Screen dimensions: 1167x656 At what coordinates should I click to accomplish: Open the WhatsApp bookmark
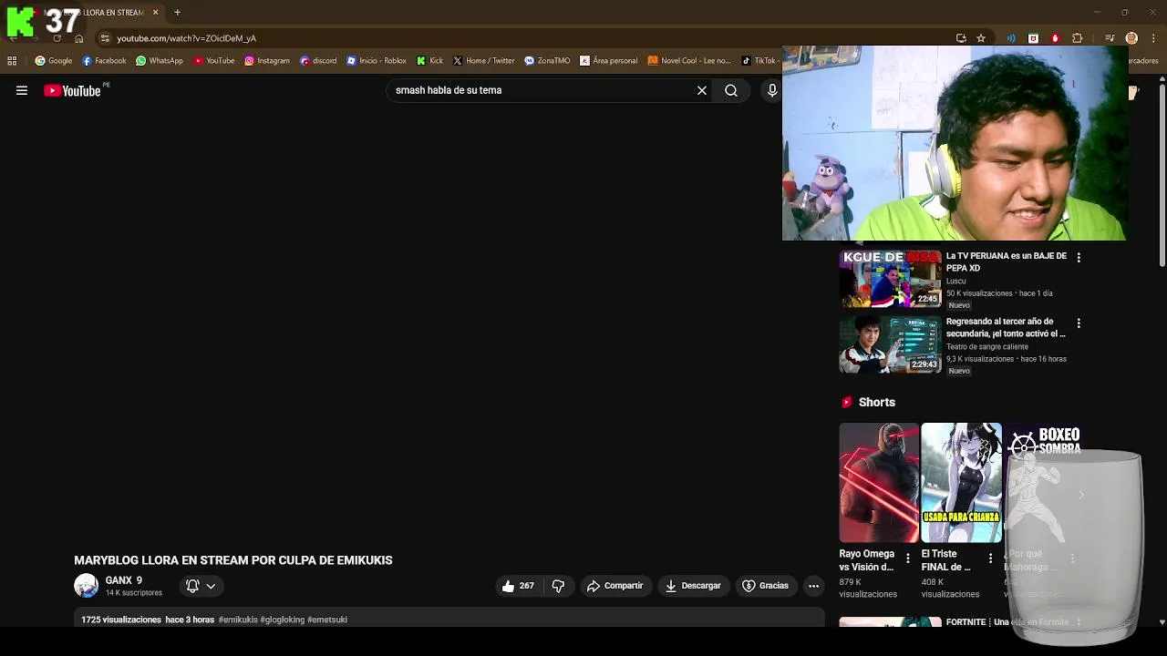pyautogui.click(x=159, y=61)
